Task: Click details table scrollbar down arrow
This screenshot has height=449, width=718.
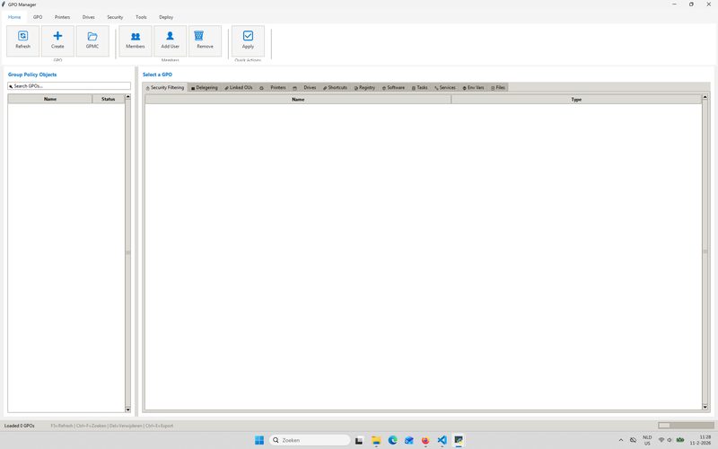Action: click(705, 407)
